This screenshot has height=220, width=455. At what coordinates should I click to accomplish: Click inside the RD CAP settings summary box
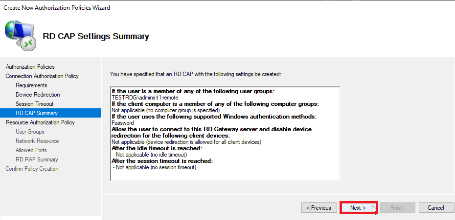(225, 134)
